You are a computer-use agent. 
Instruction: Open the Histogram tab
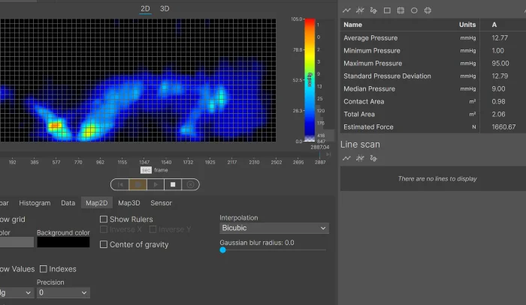[35, 203]
